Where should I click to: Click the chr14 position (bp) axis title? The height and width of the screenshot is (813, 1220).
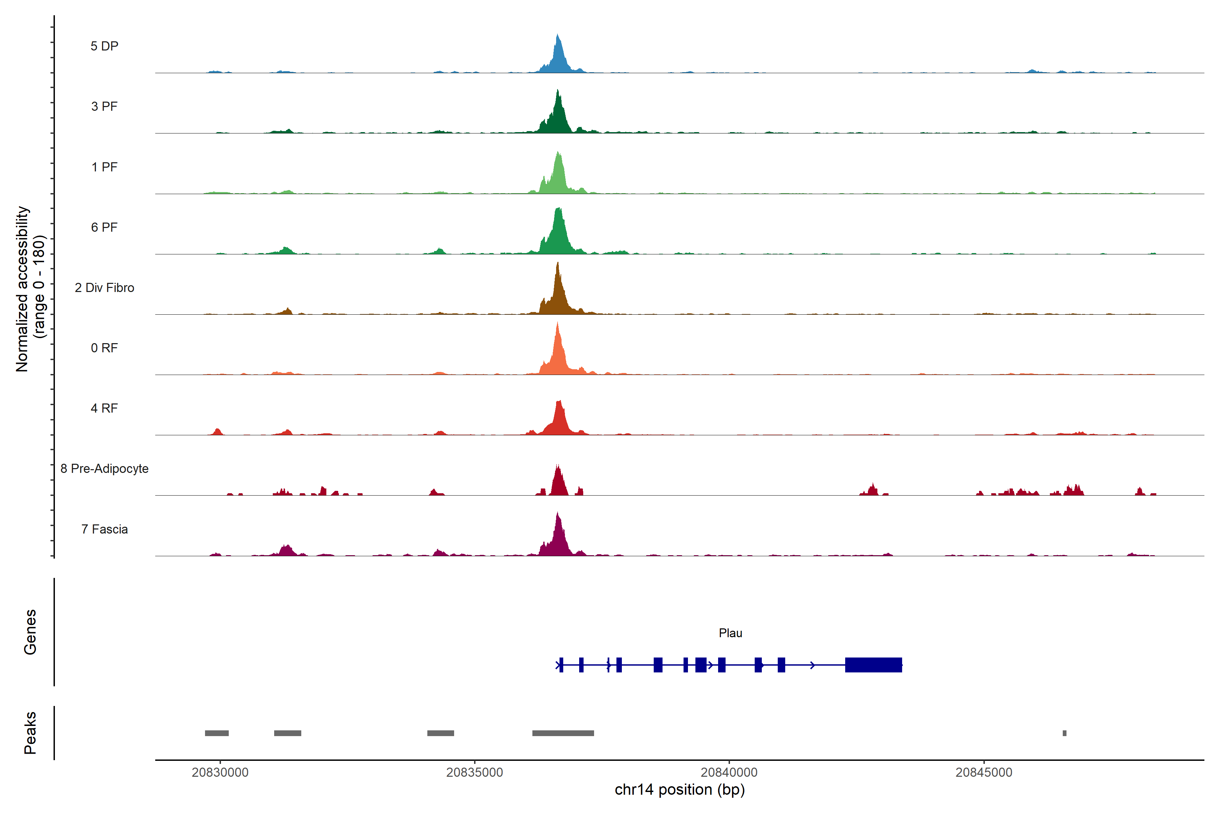click(x=679, y=790)
